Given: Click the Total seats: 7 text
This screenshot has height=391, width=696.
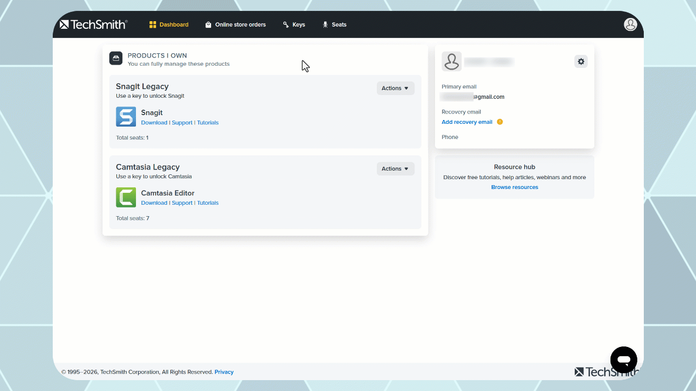Looking at the screenshot, I should point(133,218).
